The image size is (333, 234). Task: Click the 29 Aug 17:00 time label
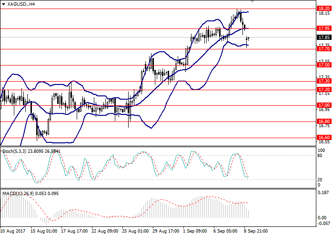(166, 231)
